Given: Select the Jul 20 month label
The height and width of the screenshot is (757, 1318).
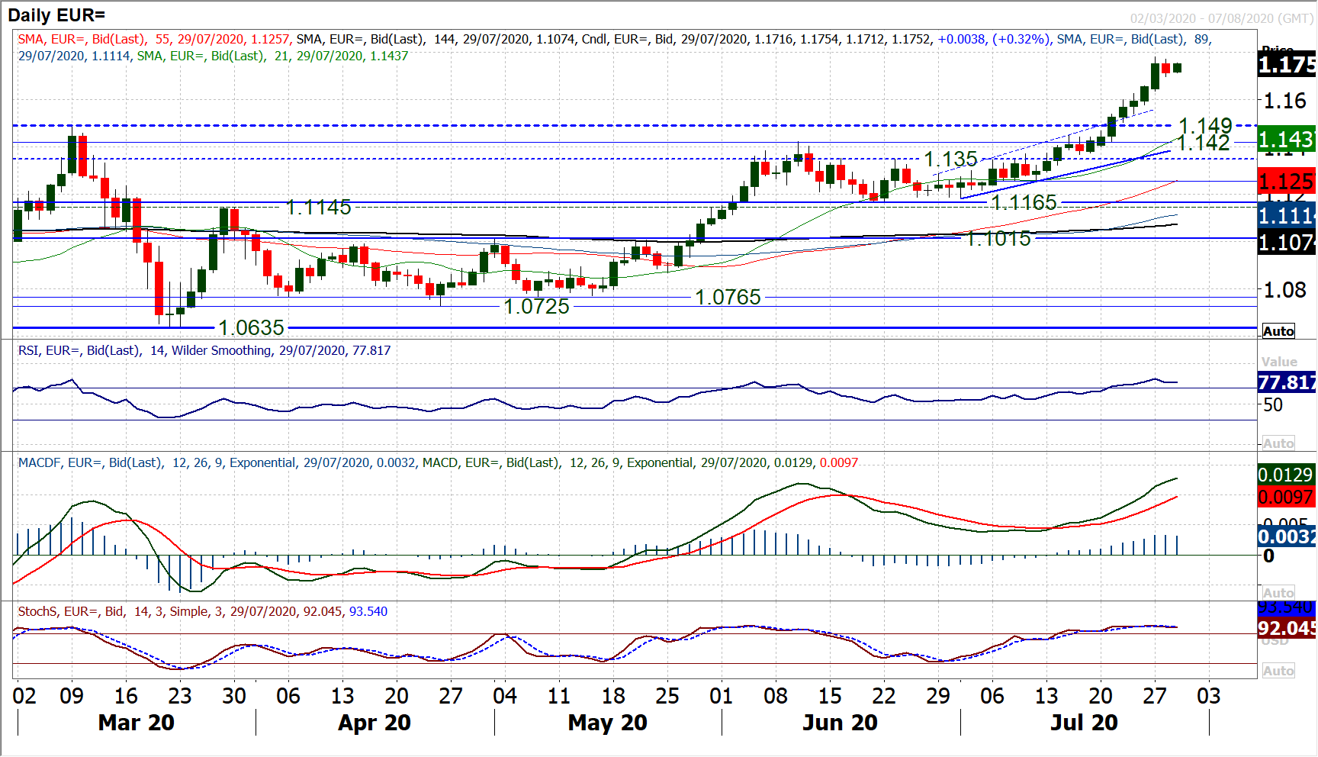Looking at the screenshot, I should pyautogui.click(x=1084, y=722).
